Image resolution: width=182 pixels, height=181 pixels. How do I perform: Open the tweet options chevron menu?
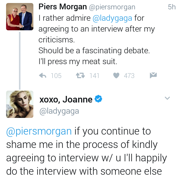167,98
